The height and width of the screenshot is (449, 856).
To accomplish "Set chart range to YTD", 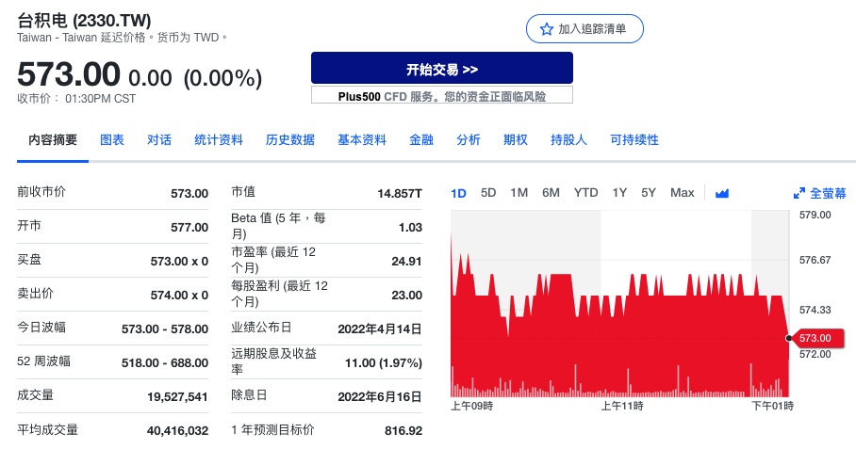I will pyautogui.click(x=586, y=193).
